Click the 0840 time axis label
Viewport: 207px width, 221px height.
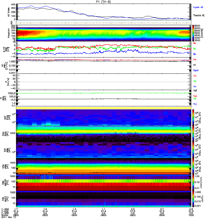[74, 215]
